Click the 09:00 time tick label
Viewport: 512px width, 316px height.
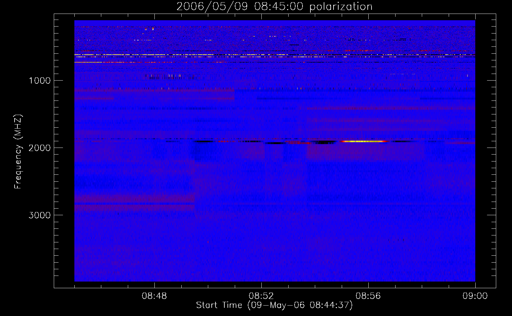point(475,296)
